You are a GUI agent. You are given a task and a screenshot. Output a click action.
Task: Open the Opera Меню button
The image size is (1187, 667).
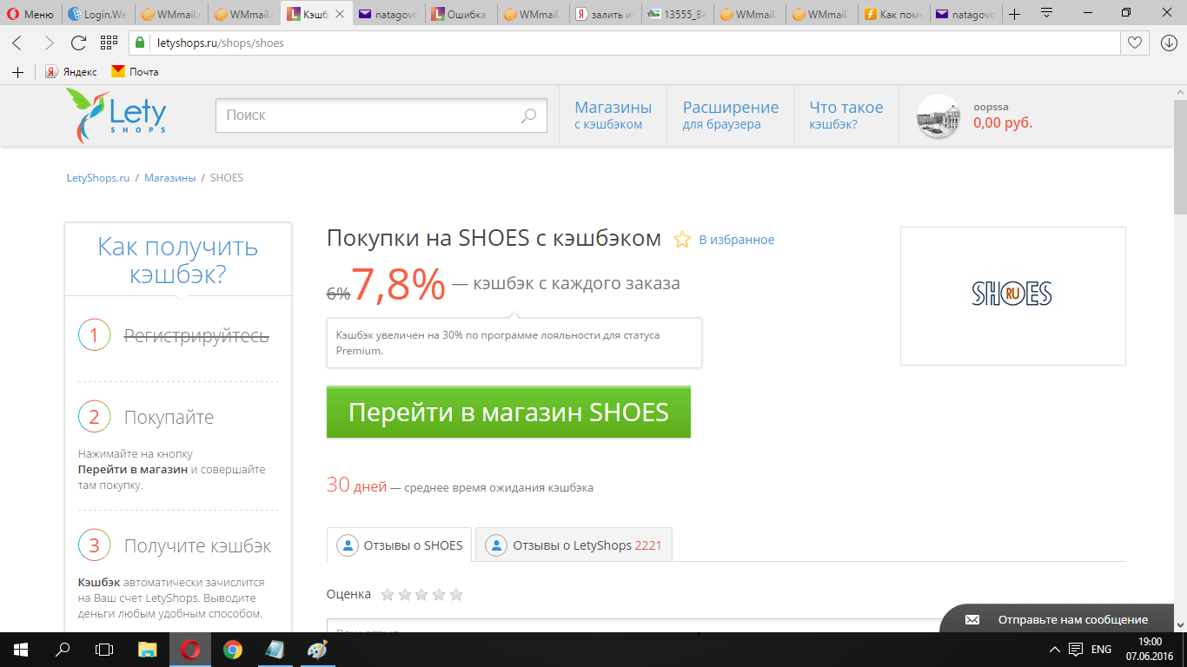[31, 14]
